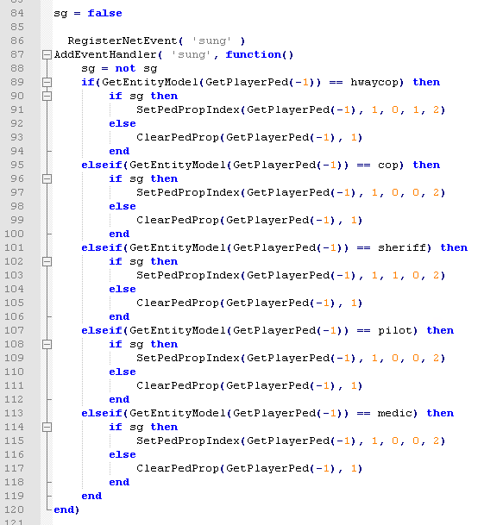The height and width of the screenshot is (525, 484).
Task: Click 'ClearPedProp' on line 117
Action: coord(178,468)
